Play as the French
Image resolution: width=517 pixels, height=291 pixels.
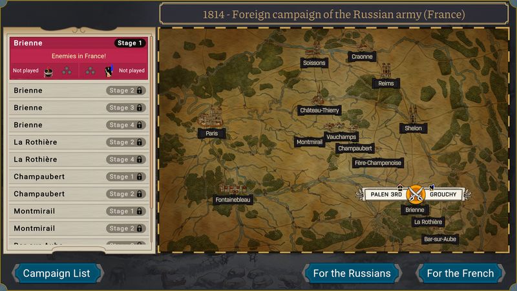[x=460, y=274]
